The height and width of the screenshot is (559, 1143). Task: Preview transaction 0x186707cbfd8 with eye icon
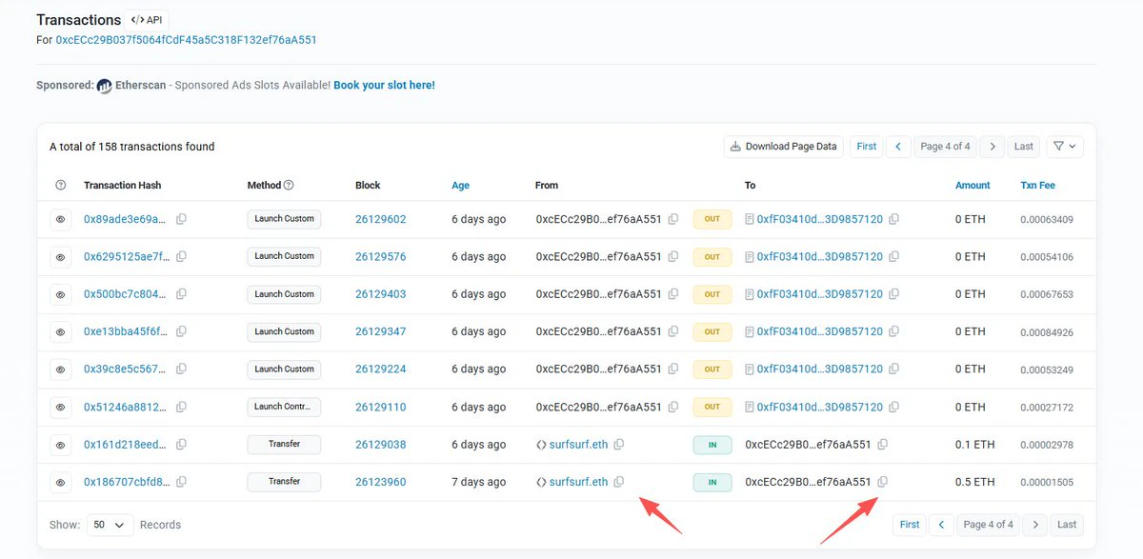pos(60,482)
